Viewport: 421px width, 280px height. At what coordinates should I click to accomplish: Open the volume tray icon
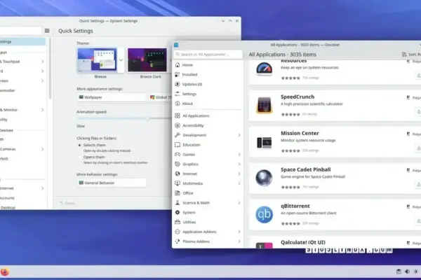tap(407, 272)
